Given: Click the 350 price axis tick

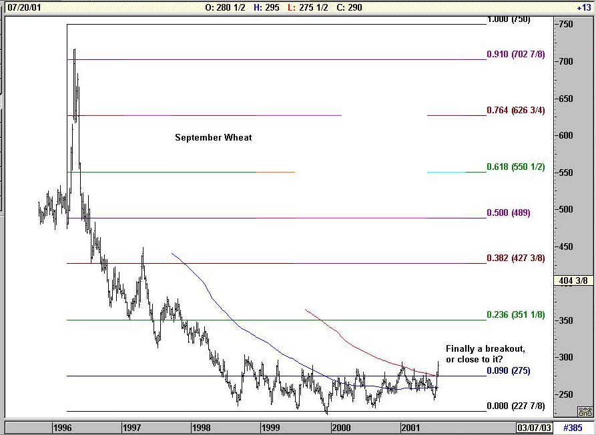Looking at the screenshot, I should tap(565, 321).
